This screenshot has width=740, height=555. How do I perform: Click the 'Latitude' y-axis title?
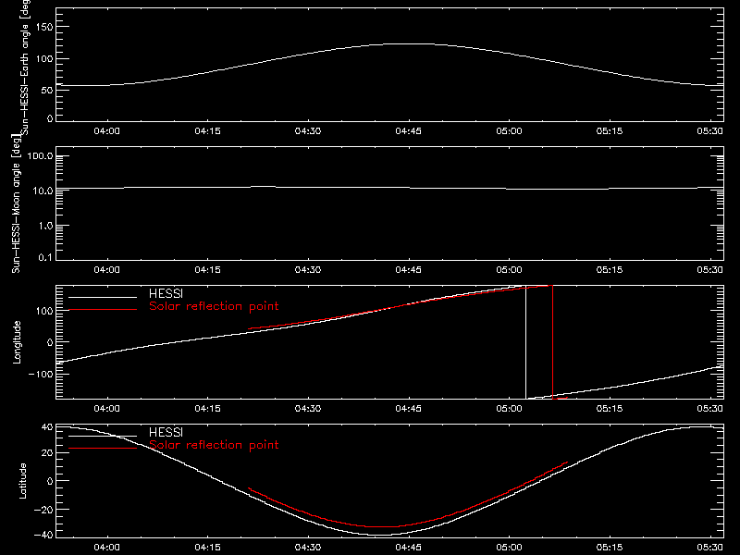[22, 481]
